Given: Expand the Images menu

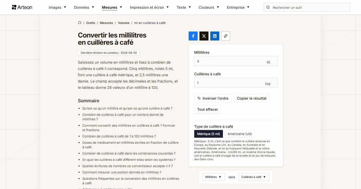Looking at the screenshot, I should coord(57,7).
